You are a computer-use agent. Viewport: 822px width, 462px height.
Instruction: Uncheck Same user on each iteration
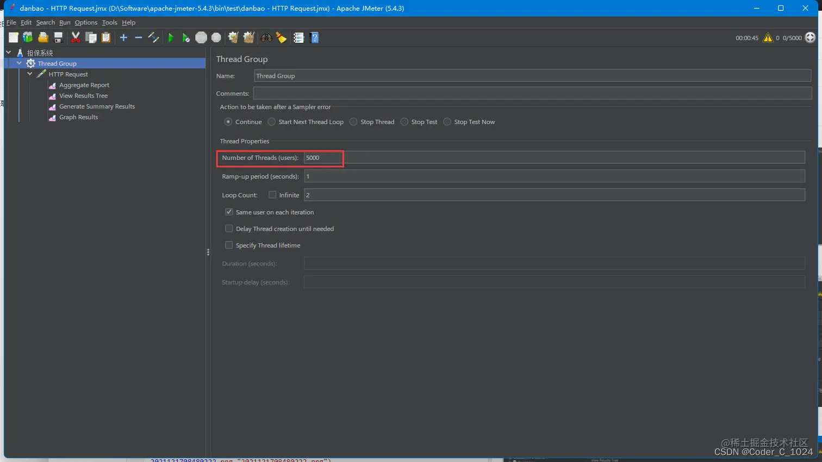coord(229,212)
